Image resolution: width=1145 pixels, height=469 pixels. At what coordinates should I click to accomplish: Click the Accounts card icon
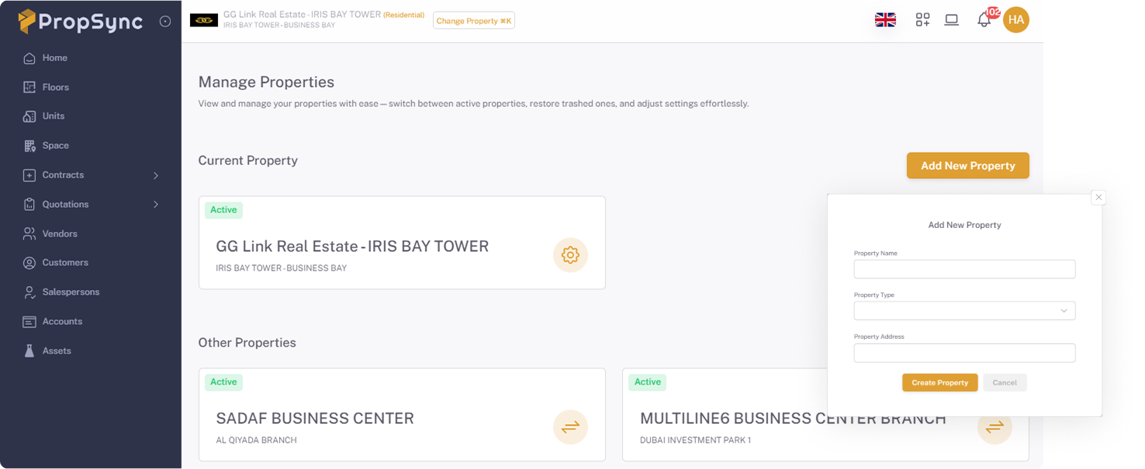[29, 322]
